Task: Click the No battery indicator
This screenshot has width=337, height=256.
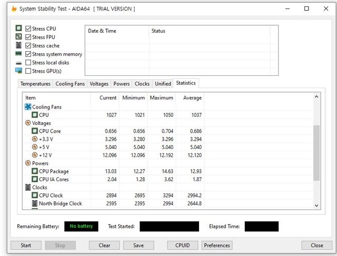Action: (81, 227)
